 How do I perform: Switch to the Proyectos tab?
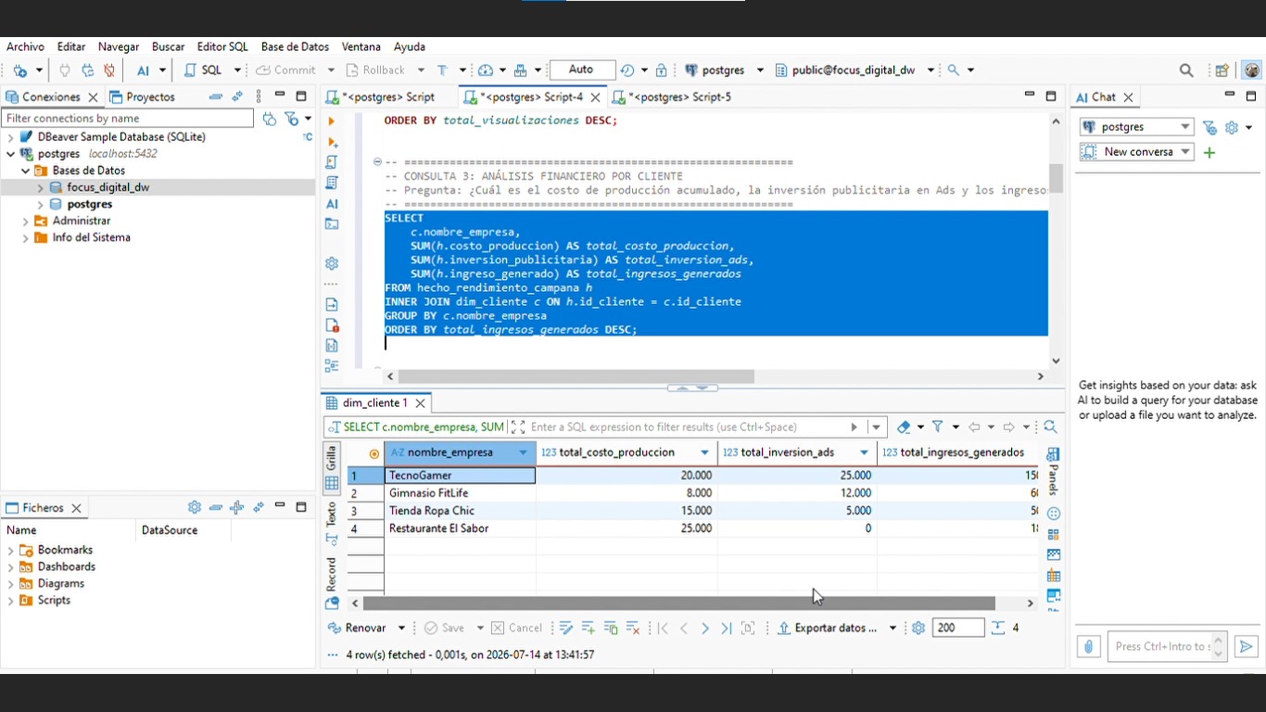(142, 96)
